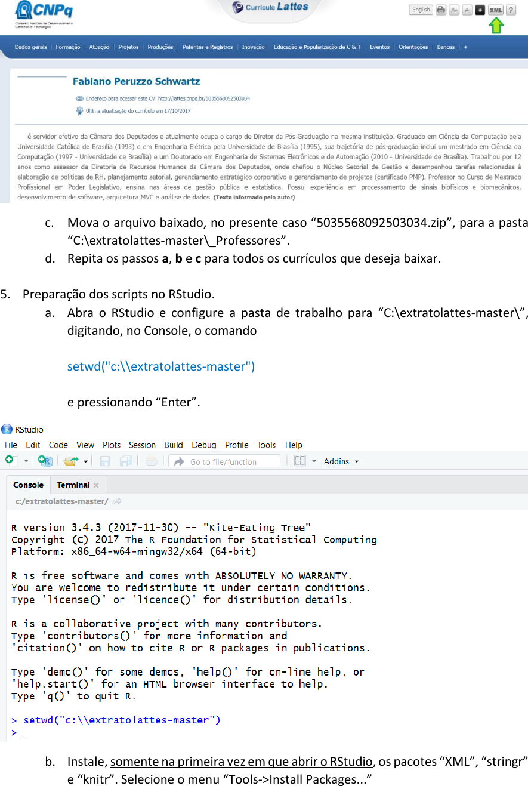Image resolution: width=528 pixels, height=786 pixels.
Task: Expand the recent files dropdown arrow
Action: (x=86, y=461)
